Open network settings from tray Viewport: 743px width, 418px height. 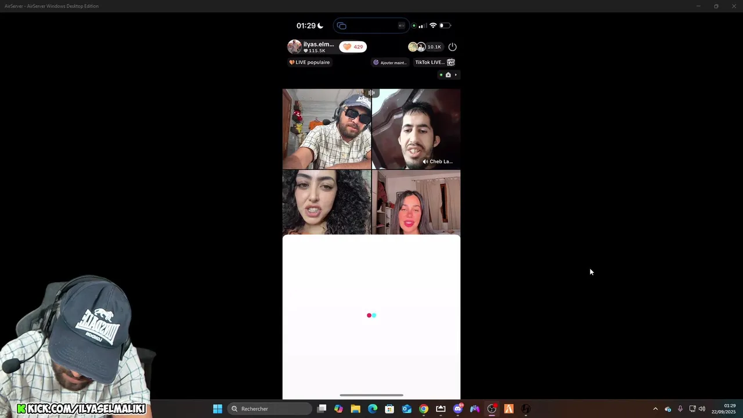click(692, 409)
